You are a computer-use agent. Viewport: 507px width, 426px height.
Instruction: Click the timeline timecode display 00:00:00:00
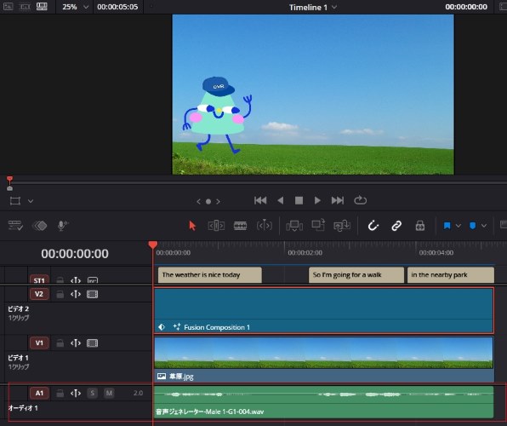tap(75, 254)
